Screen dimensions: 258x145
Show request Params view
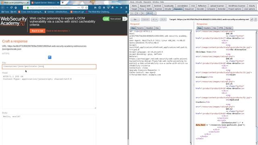tap(140, 28)
